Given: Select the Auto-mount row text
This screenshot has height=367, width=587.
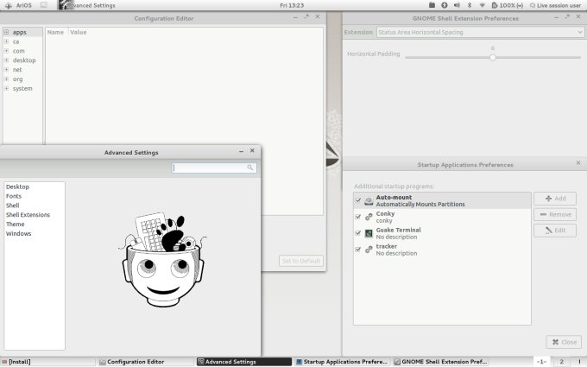Looking at the screenshot, I should tap(420, 200).
